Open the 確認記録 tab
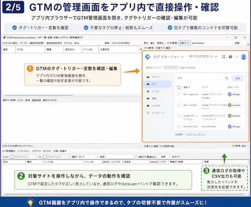 pos(36,100)
